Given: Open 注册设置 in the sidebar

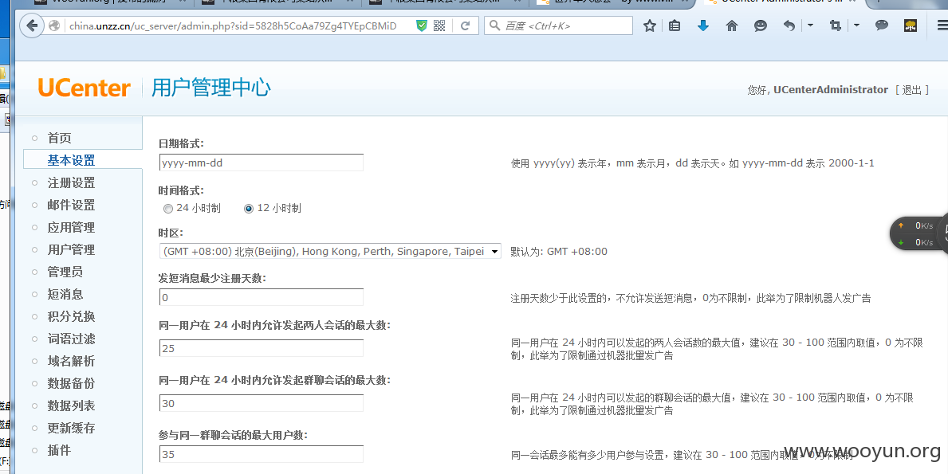Looking at the screenshot, I should 71,183.
